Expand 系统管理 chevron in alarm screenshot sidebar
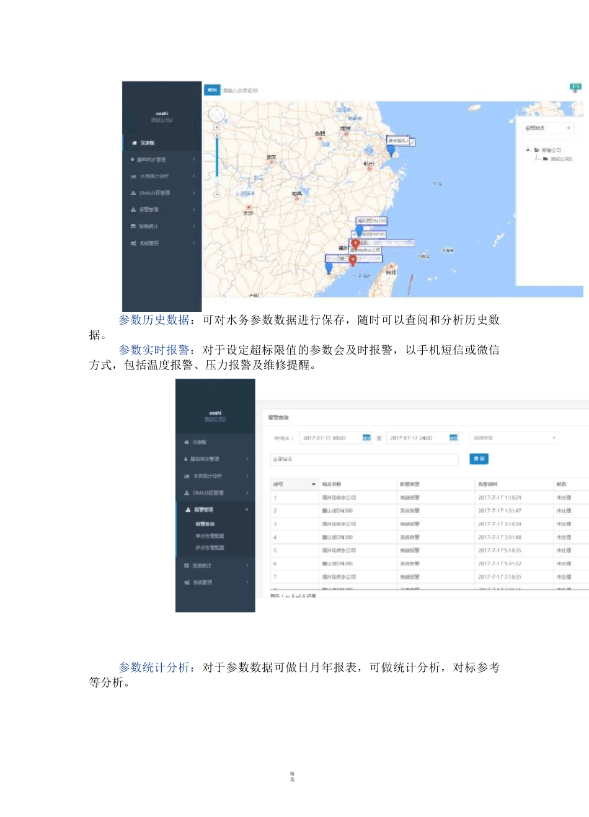The image size is (589, 817). (x=247, y=583)
